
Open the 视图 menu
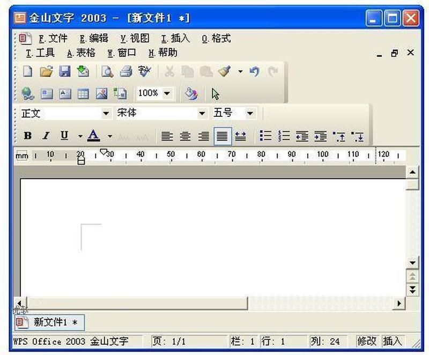pyautogui.click(x=135, y=39)
